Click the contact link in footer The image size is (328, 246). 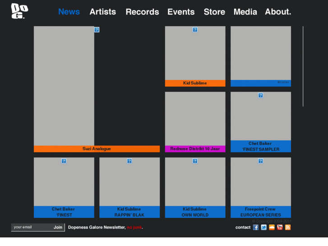click(243, 227)
